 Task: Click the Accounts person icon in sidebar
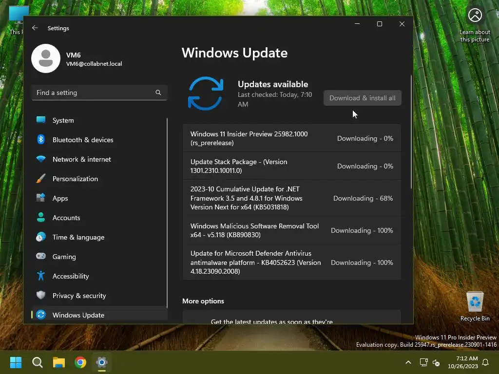(x=41, y=217)
